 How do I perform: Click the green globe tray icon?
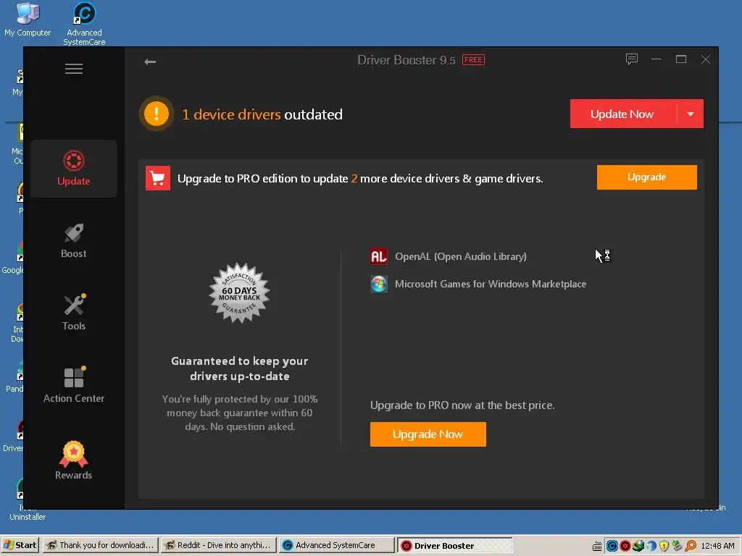pyautogui.click(x=638, y=546)
